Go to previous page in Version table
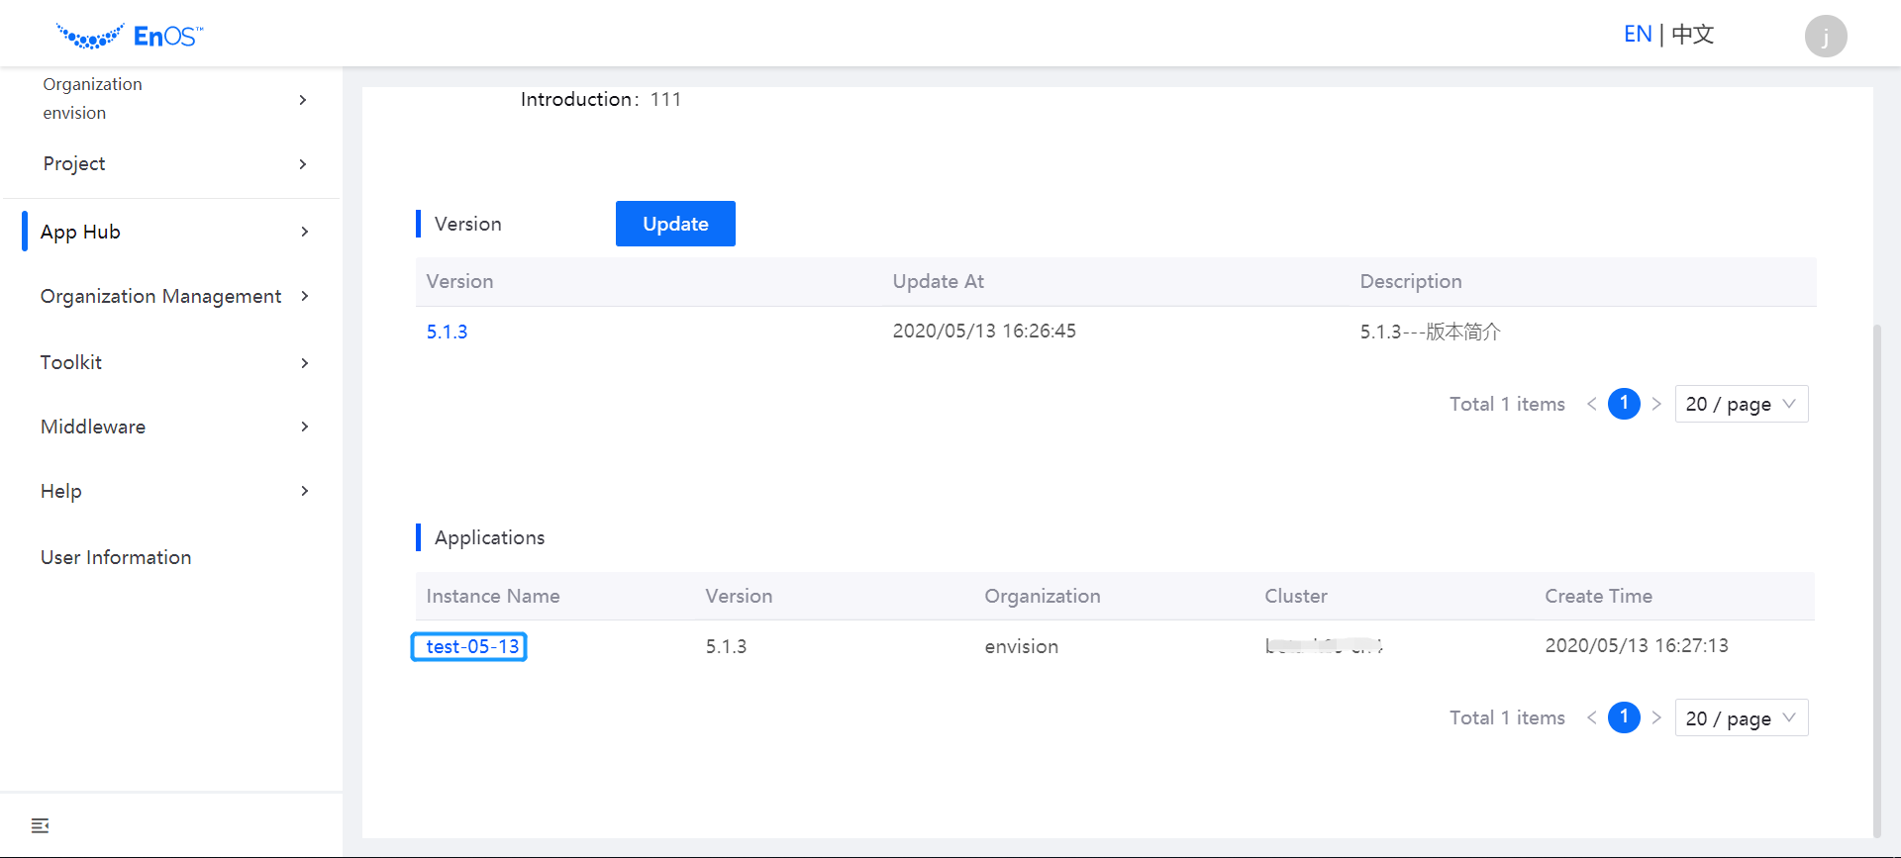The width and height of the screenshot is (1901, 858). coord(1591,404)
